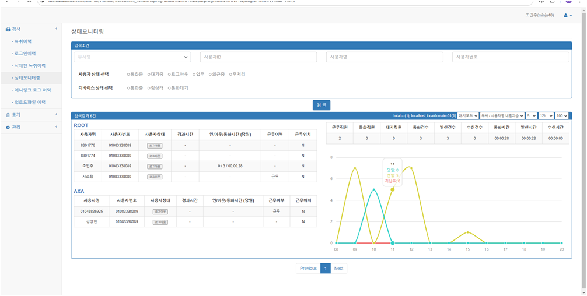Screen dimensions: 587x296
Task: Open 삭제된 녹취이력 in the sidebar
Action: [x=29, y=65]
